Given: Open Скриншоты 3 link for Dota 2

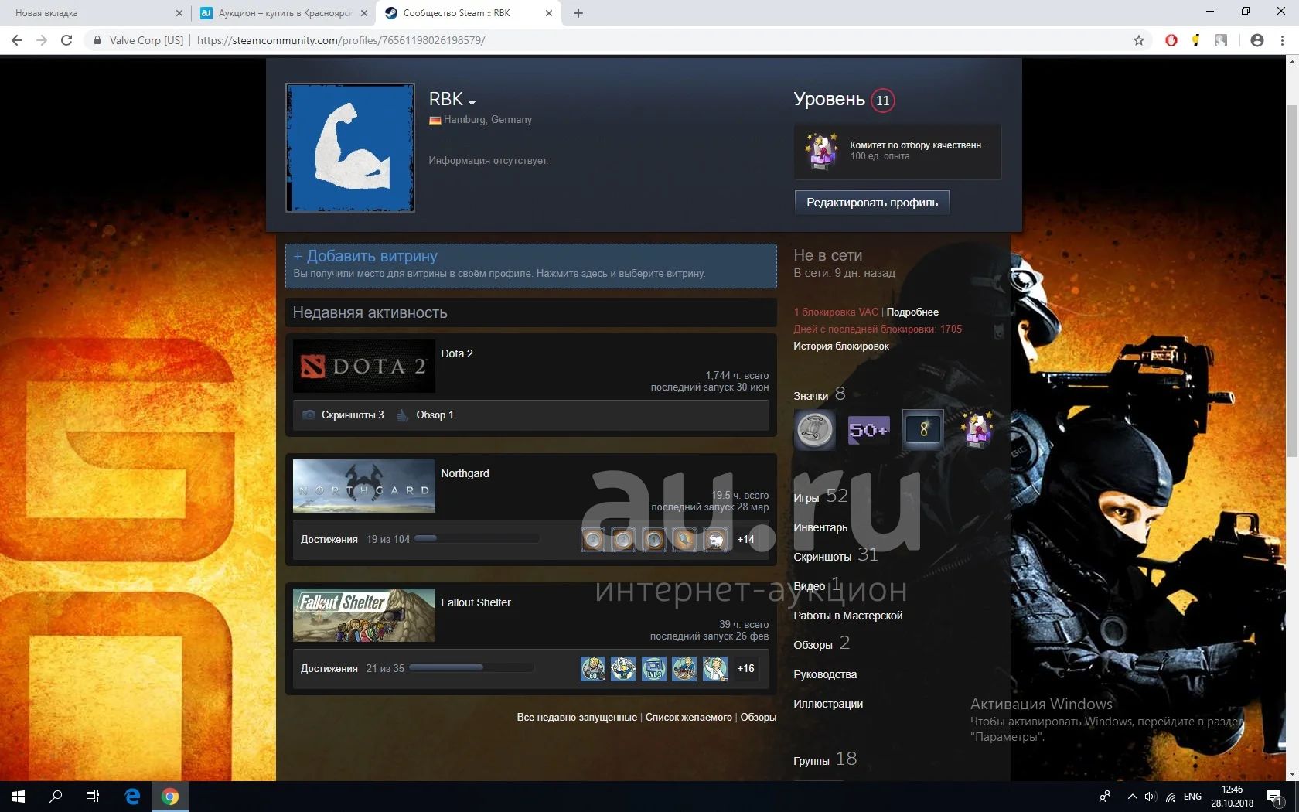Looking at the screenshot, I should pos(353,415).
